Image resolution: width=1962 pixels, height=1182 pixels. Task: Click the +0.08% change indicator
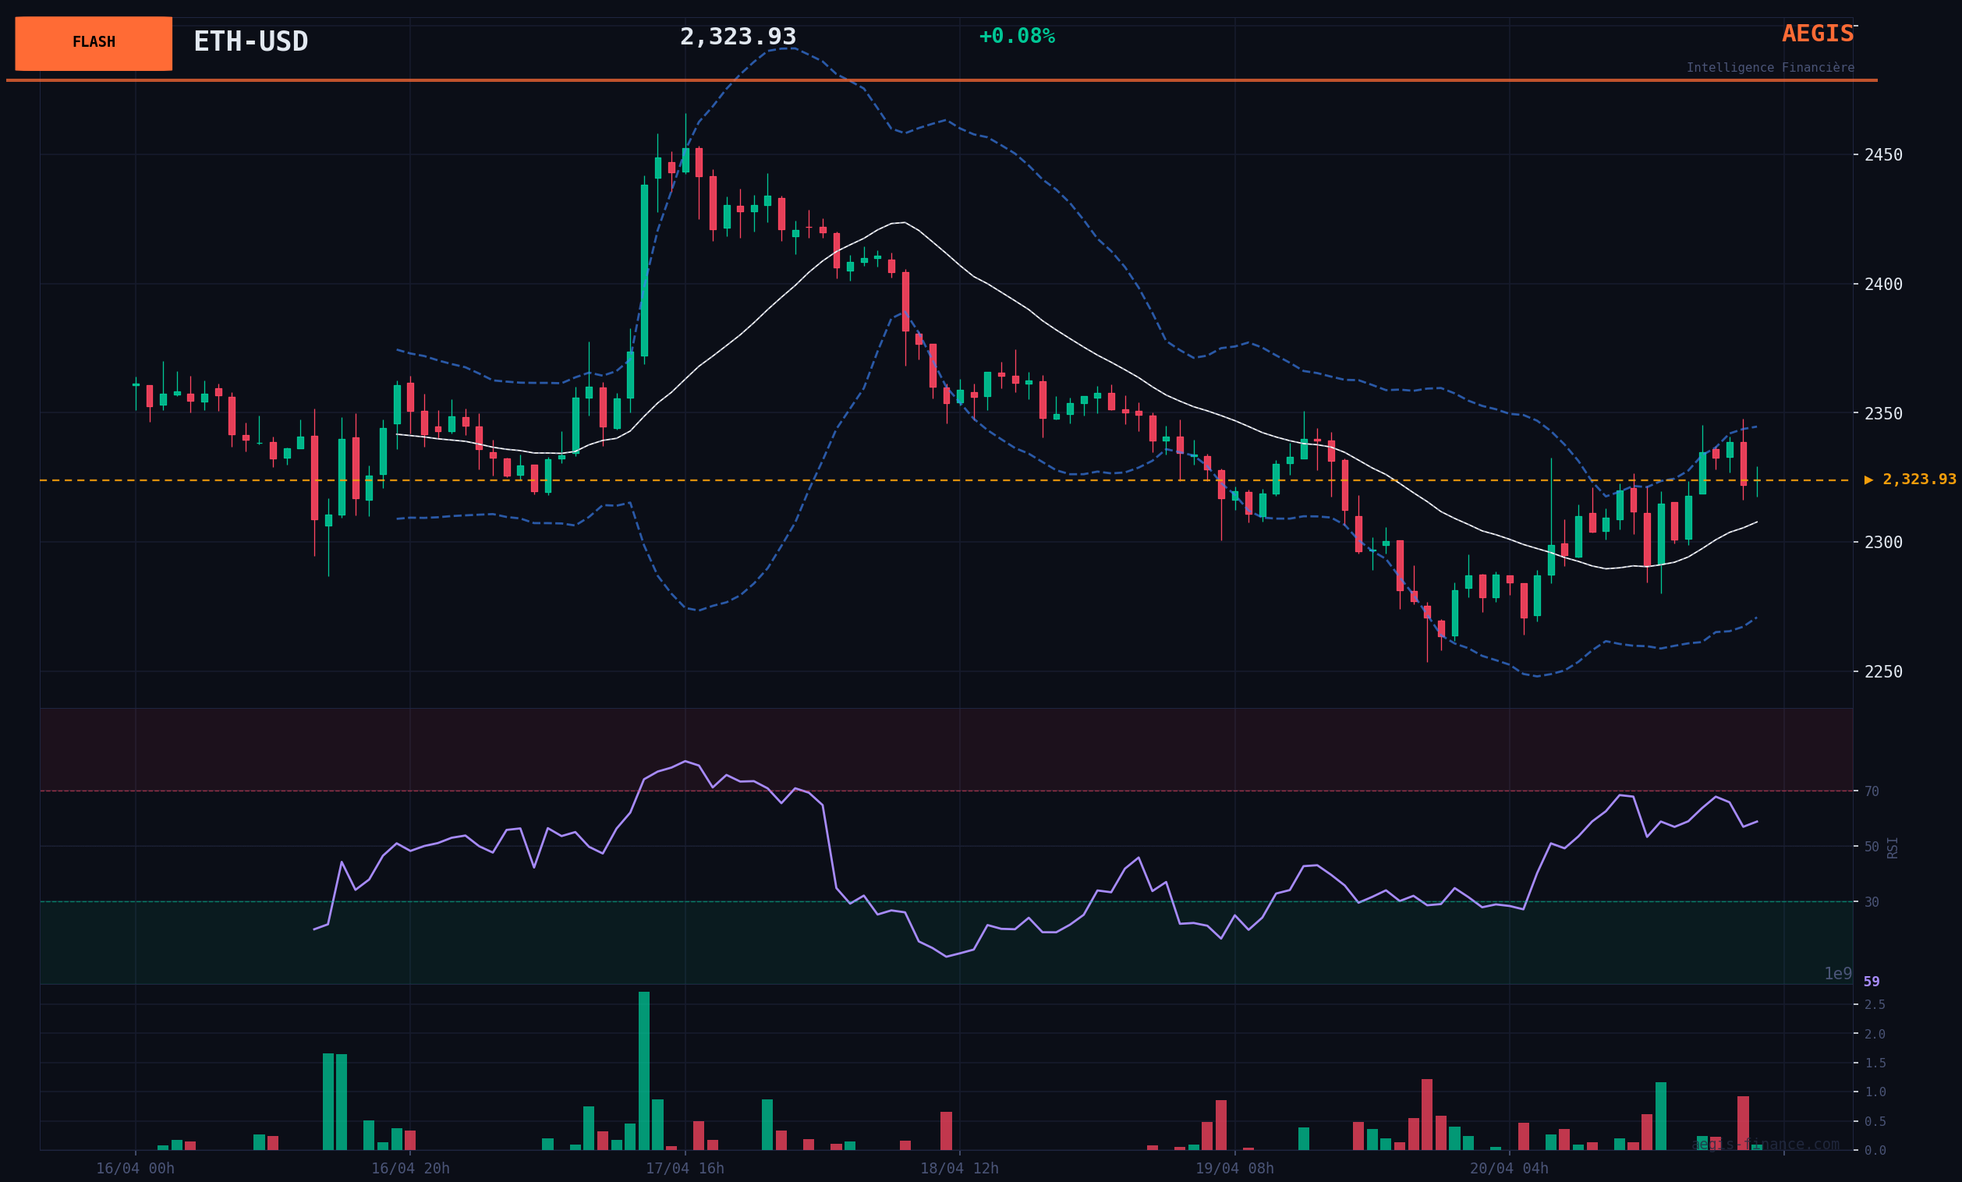(1016, 37)
